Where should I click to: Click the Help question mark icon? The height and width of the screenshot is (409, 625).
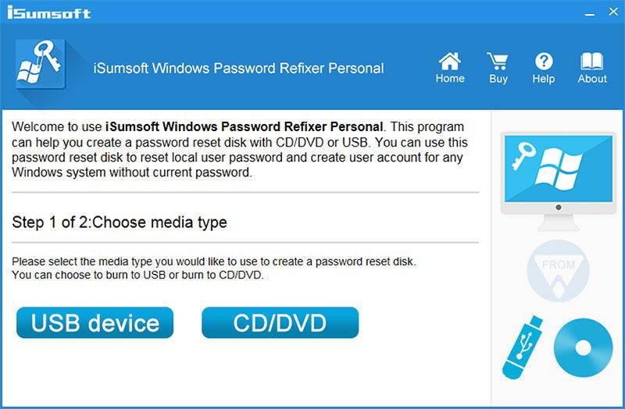[544, 62]
